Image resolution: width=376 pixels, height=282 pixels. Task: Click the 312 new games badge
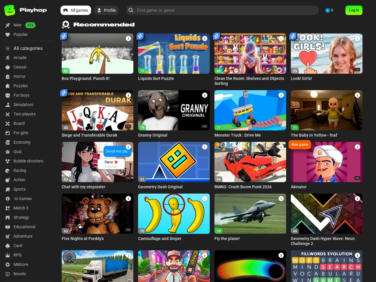coord(30,25)
